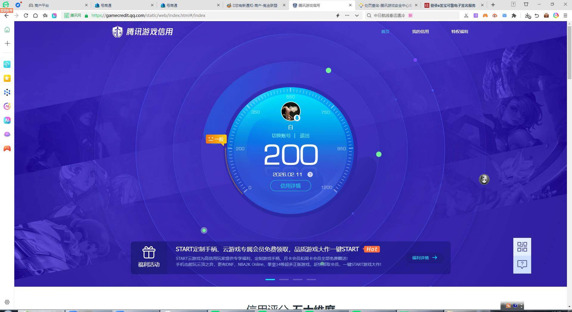572x312 pixels.
Task: Open the downloads icon in the toolbar
Action: 527,15
